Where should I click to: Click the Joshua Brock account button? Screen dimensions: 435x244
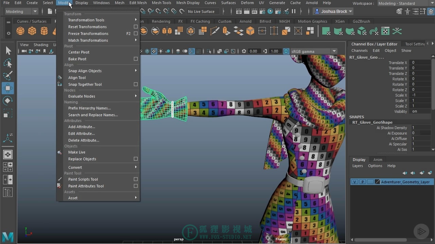333,12
